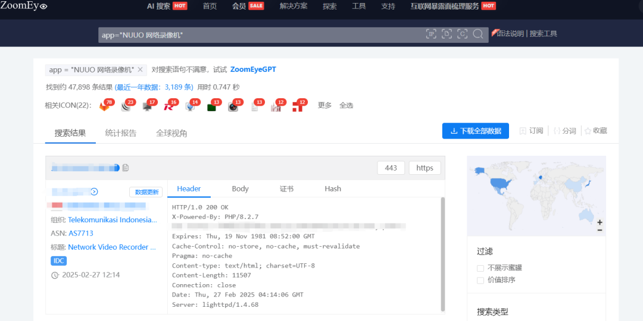643x321 pixels.
Task: Select the related icon badged 23
Action: pos(126,106)
